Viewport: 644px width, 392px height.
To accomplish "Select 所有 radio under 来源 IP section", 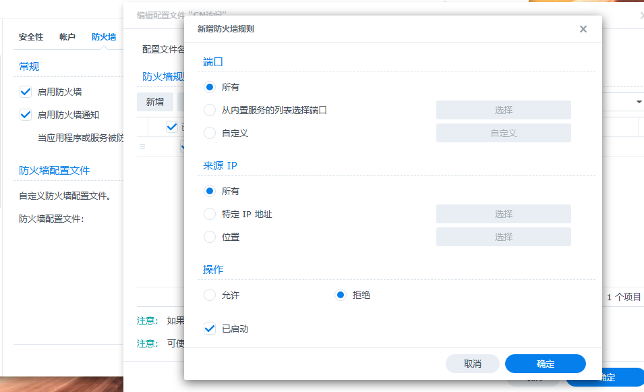I will point(210,191).
